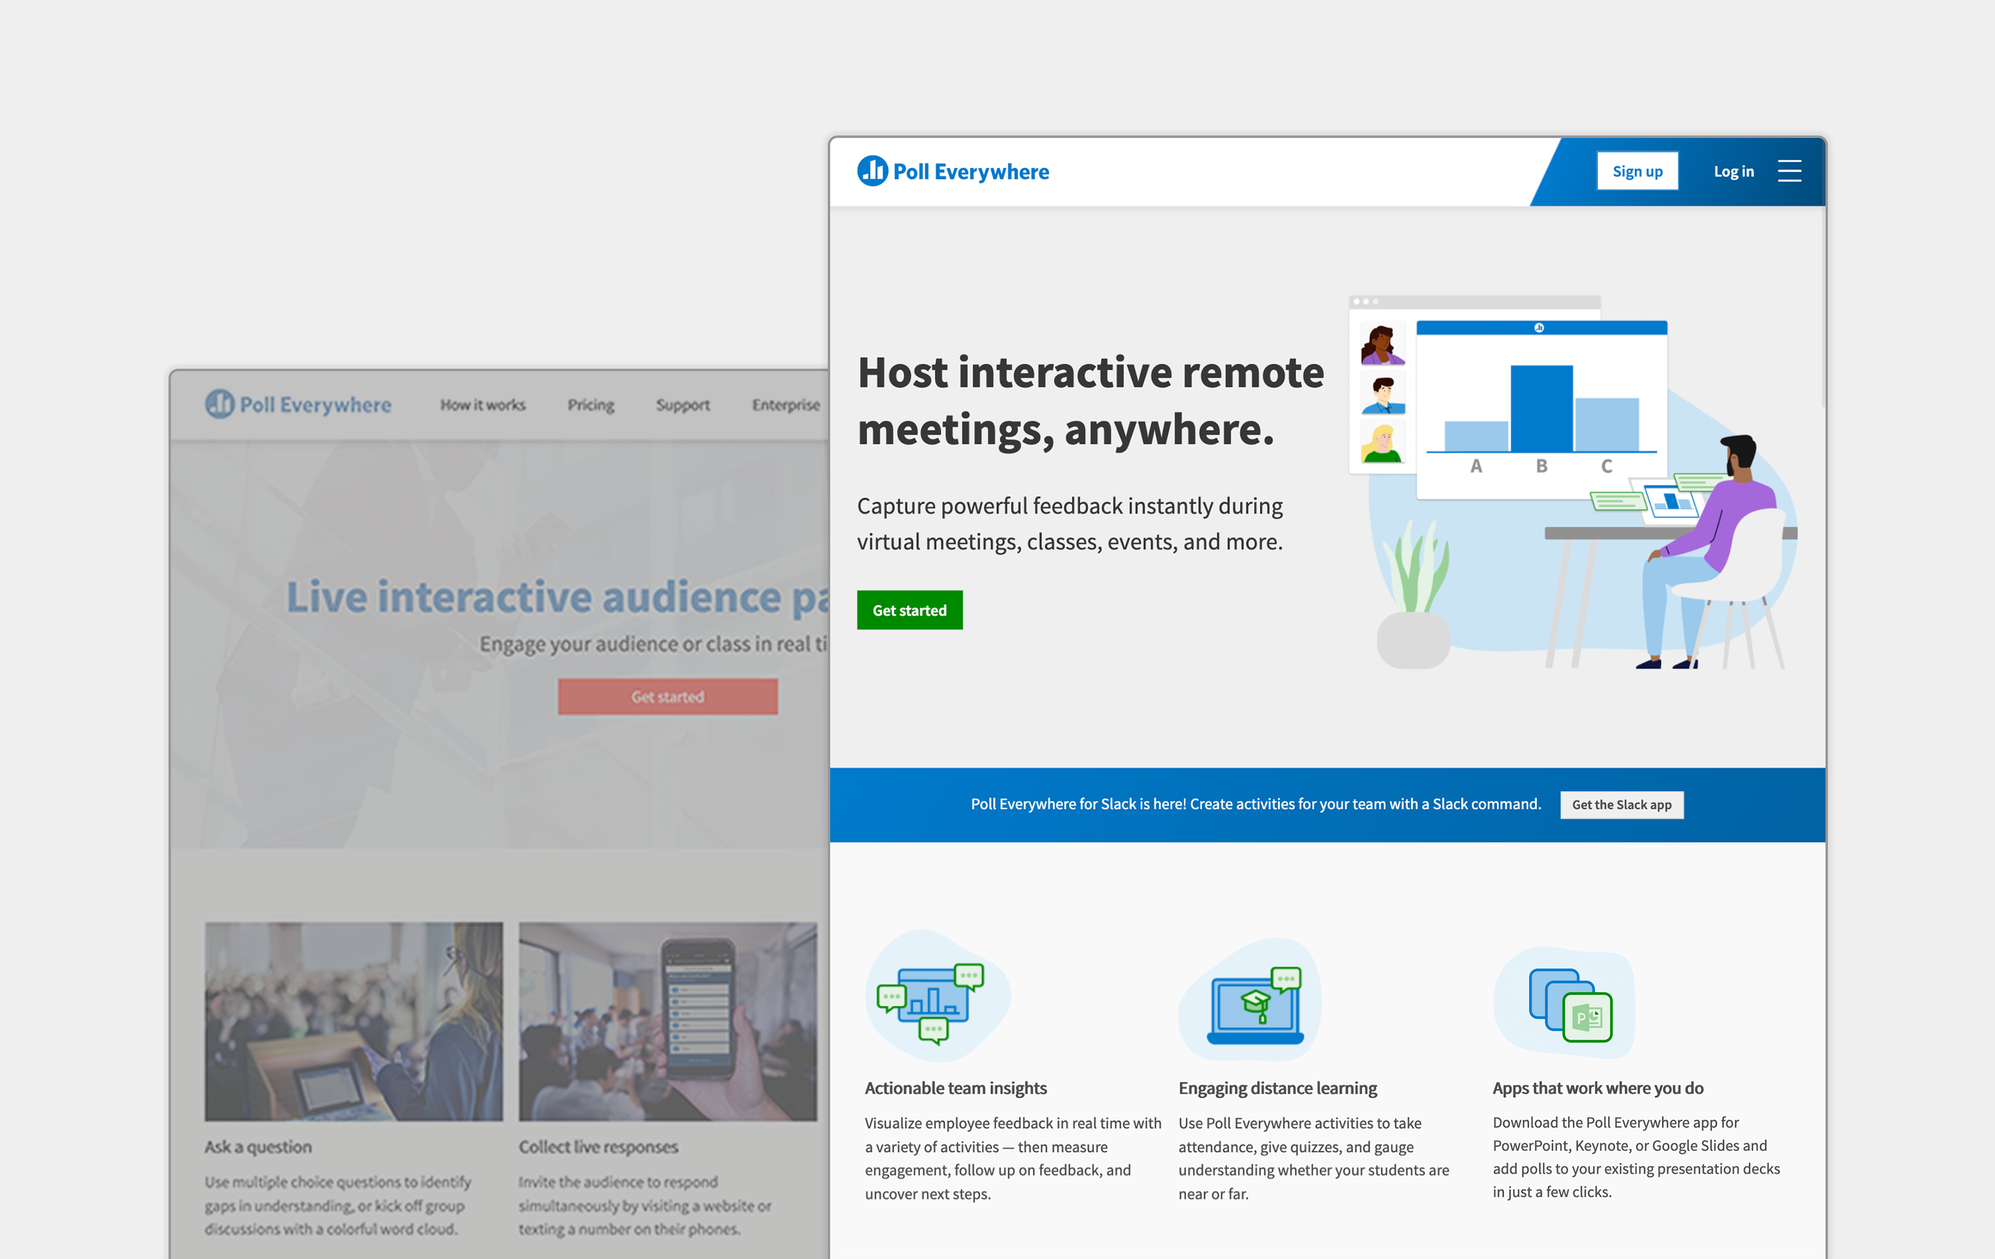Click the Sign up button
Screen dimensions: 1995x1259
1637,171
